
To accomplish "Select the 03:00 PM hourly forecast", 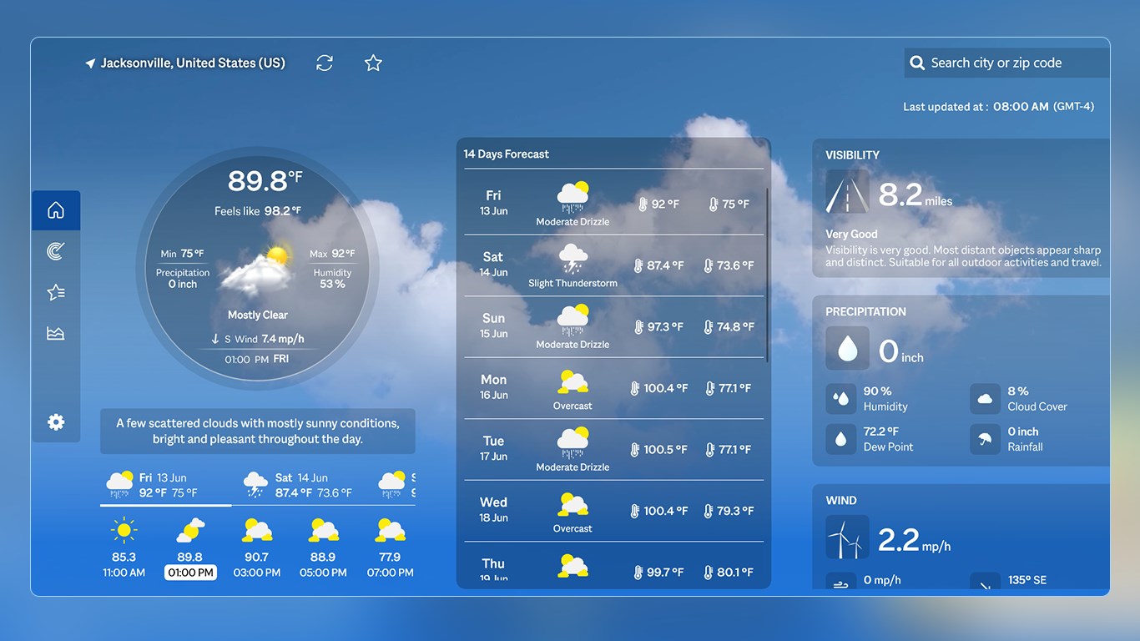I will point(256,547).
